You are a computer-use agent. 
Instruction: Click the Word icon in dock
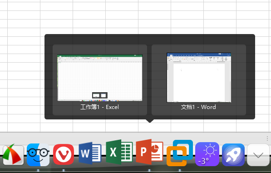pyautogui.click(x=90, y=153)
